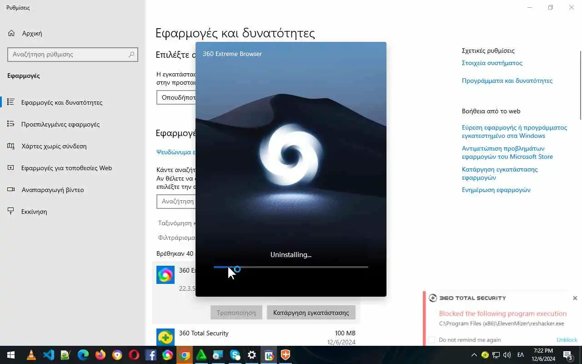Launch Firefox from the taskbar
The height and width of the screenshot is (364, 582).
click(x=100, y=355)
